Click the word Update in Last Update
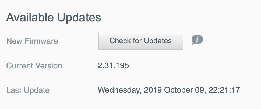This screenshot has height=109, width=261. (36, 90)
